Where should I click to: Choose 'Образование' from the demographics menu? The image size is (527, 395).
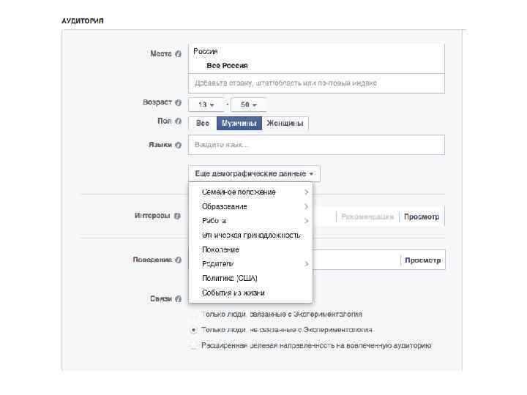tap(225, 206)
